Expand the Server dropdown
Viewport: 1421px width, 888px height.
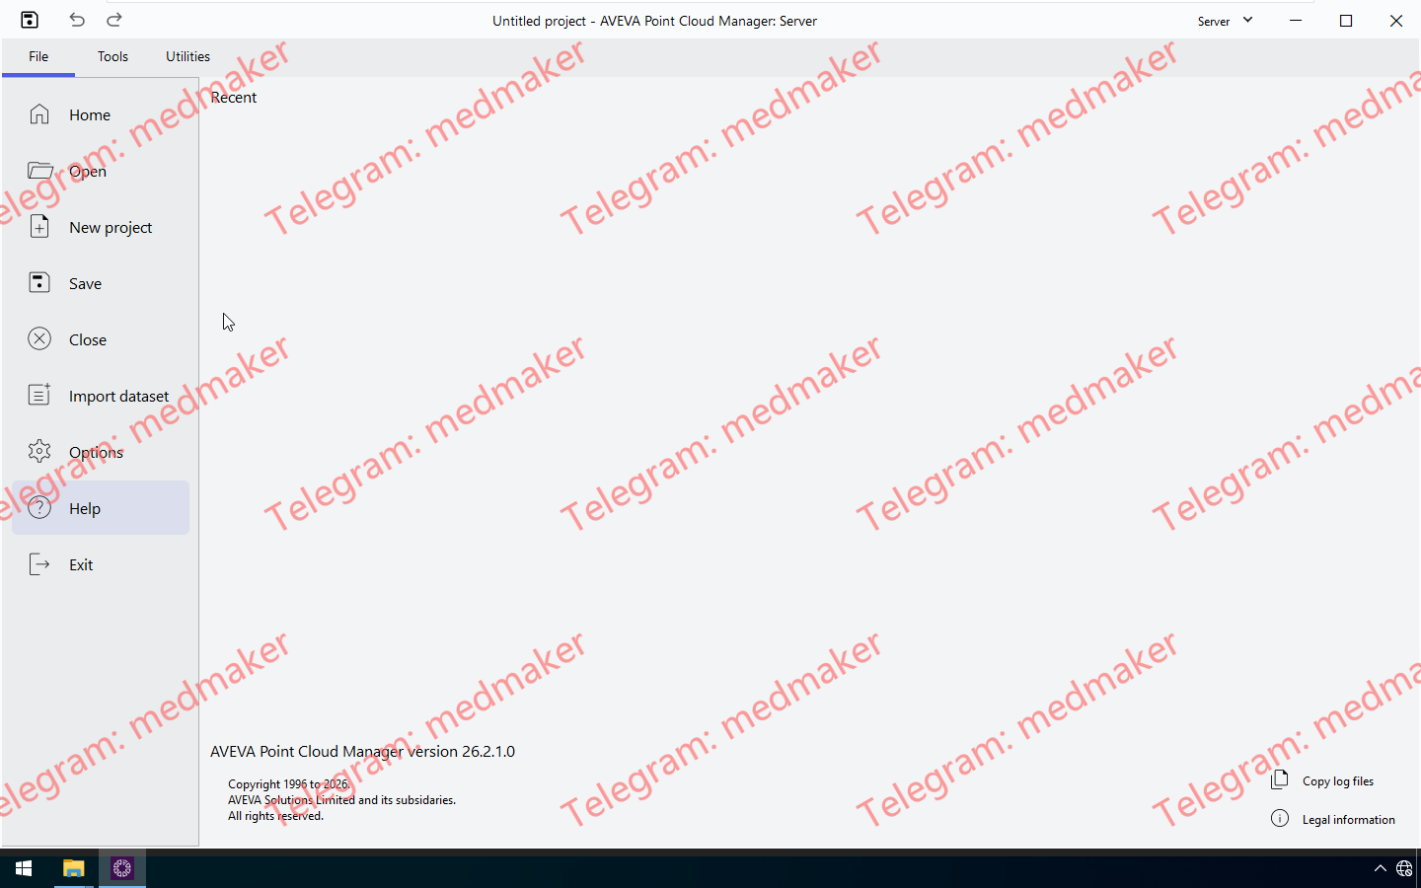pyautogui.click(x=1225, y=21)
